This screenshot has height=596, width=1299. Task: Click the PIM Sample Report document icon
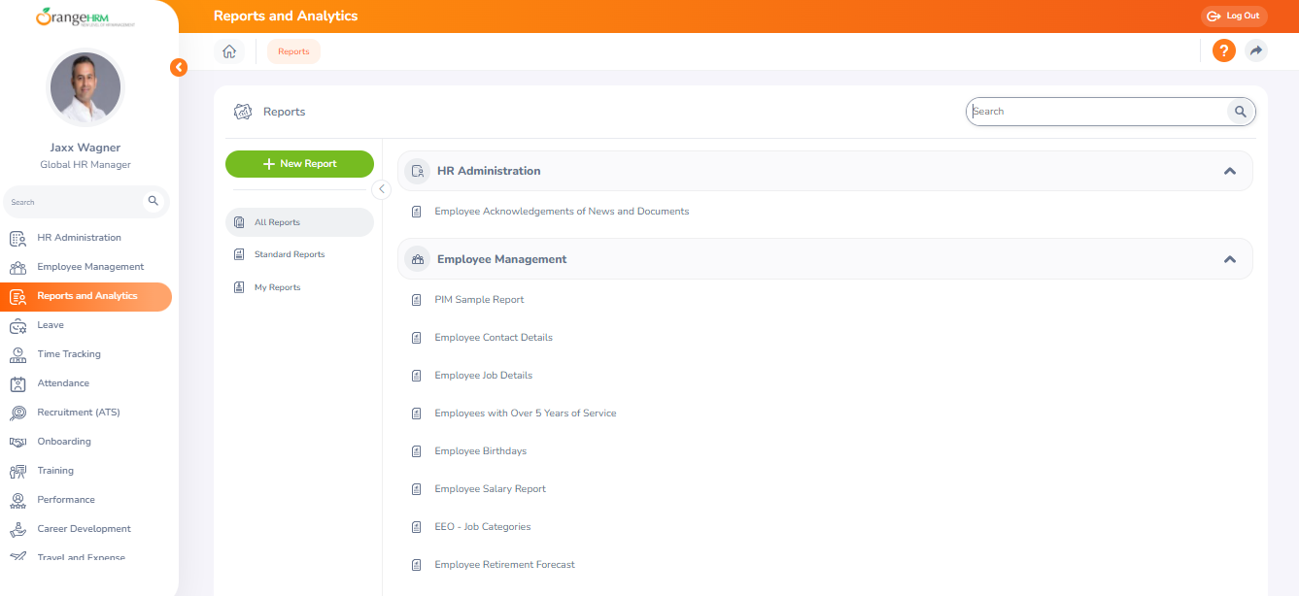(417, 300)
